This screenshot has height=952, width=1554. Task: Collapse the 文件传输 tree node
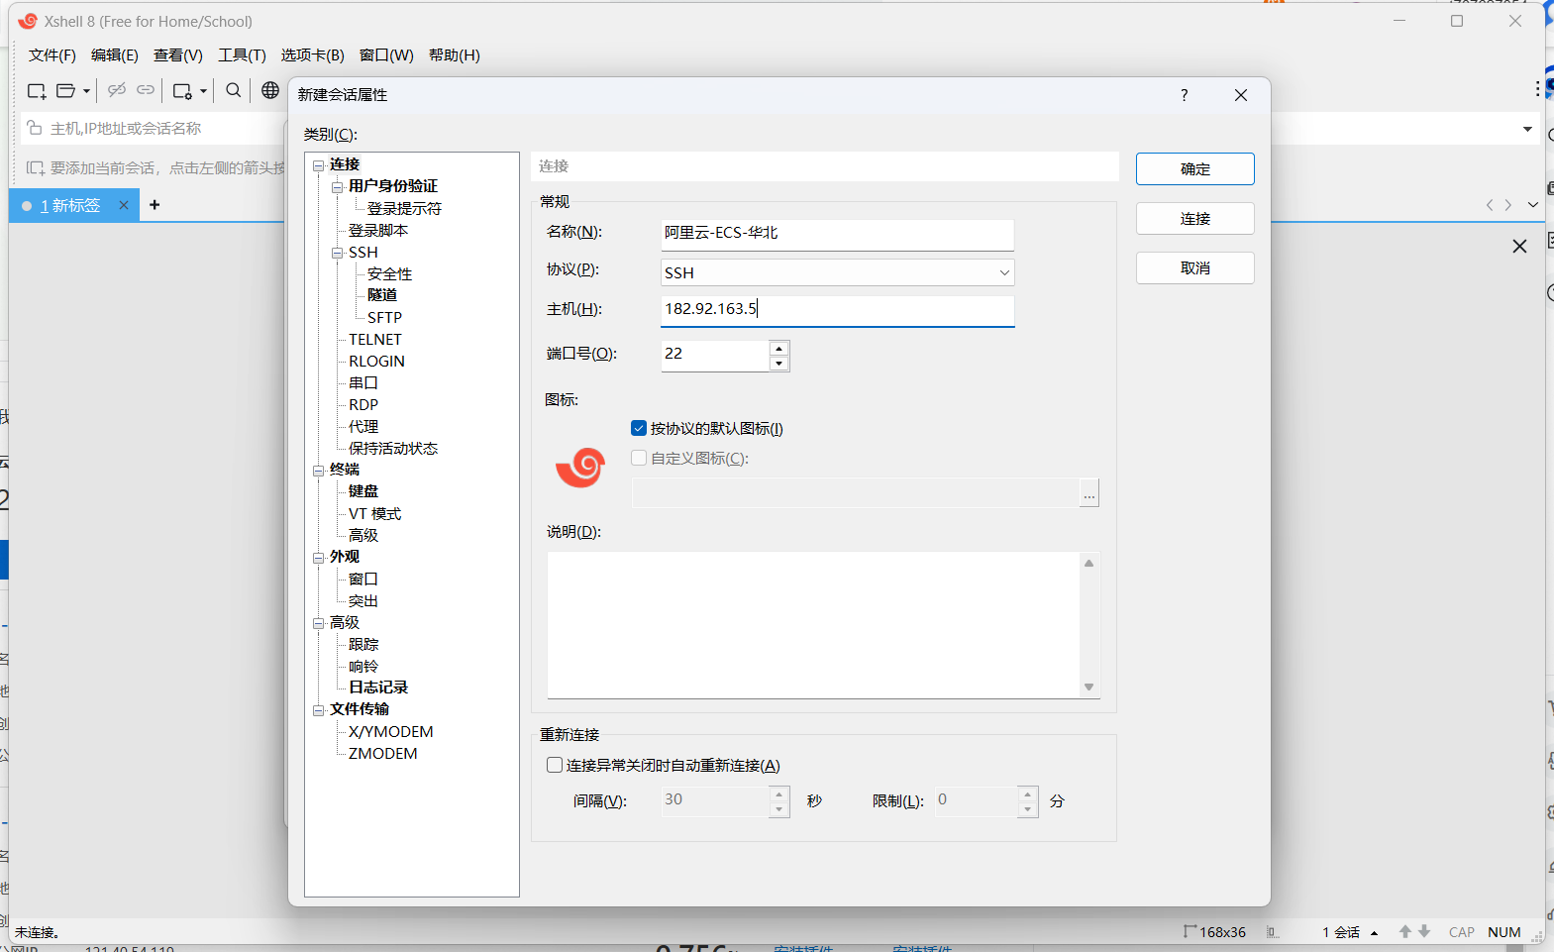point(319,710)
